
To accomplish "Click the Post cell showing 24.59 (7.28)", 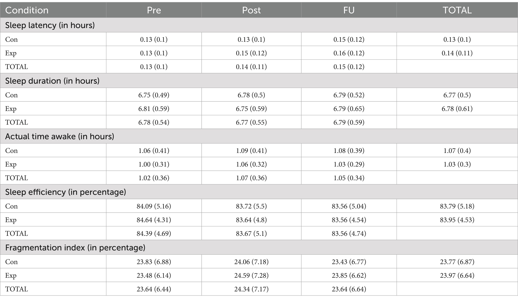I will [251, 275].
